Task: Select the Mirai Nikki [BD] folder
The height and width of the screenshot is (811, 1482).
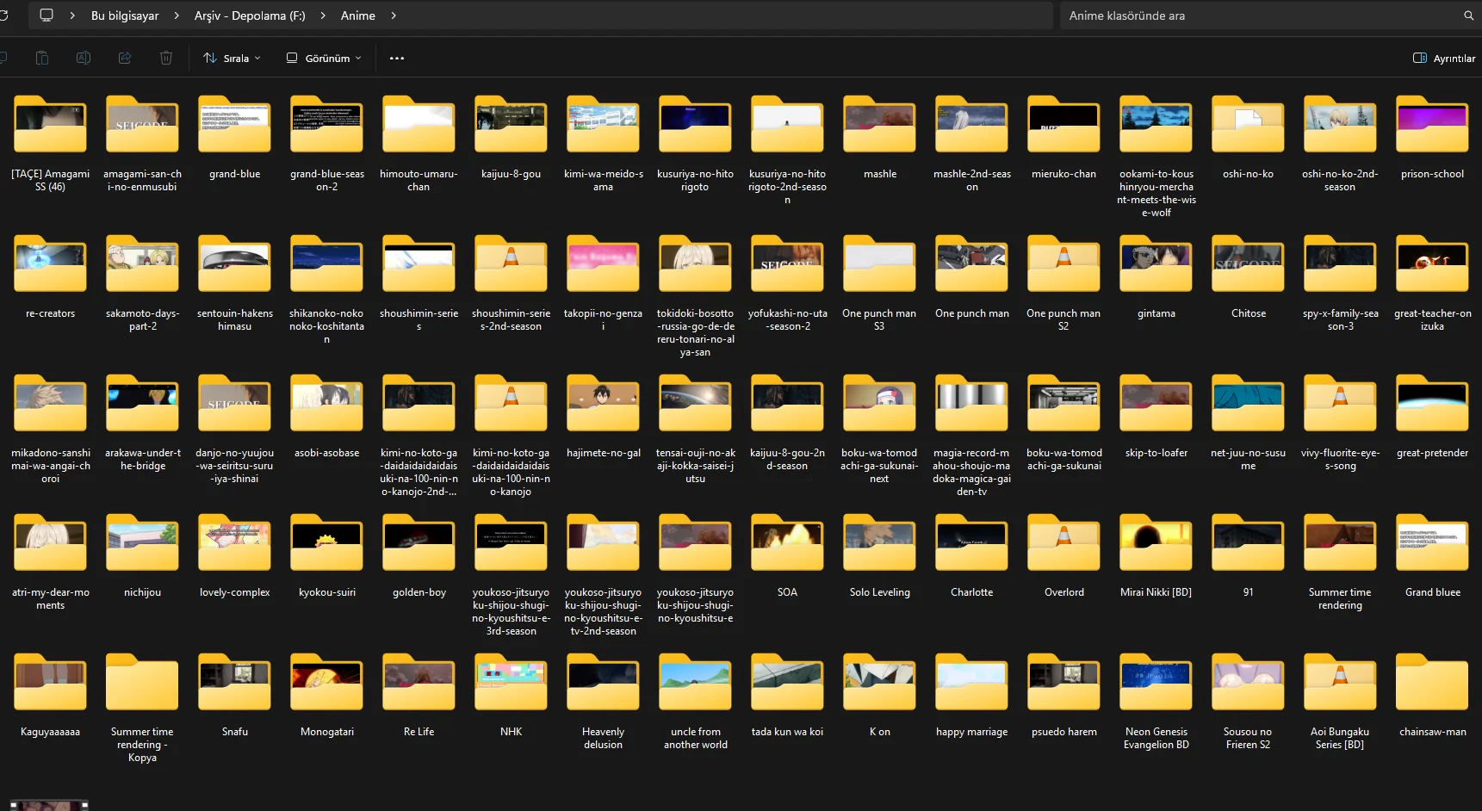Action: tap(1156, 556)
